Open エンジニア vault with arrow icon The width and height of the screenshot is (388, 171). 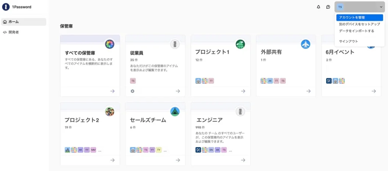tap(243, 160)
